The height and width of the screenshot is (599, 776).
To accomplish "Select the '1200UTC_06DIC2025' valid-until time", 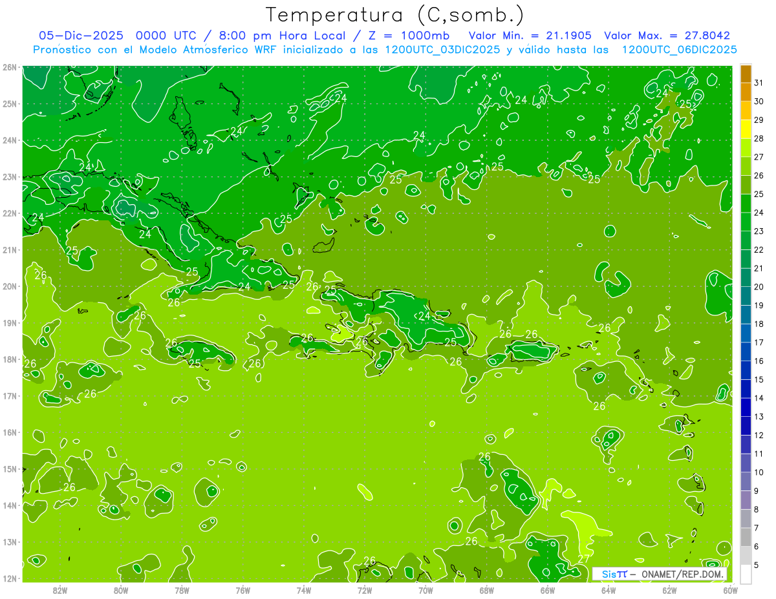I will click(680, 50).
